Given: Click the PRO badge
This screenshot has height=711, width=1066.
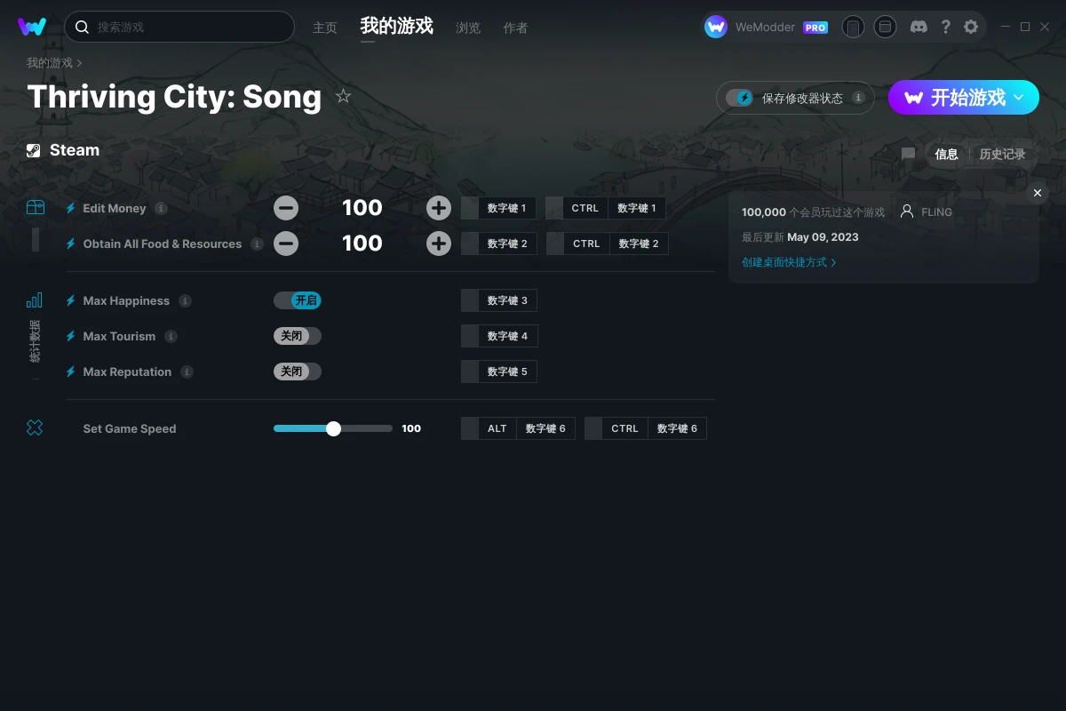Looking at the screenshot, I should coord(815,28).
